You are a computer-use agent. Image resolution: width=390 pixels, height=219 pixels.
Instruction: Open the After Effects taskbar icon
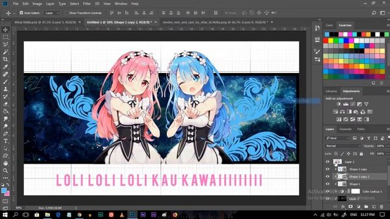pos(143,215)
